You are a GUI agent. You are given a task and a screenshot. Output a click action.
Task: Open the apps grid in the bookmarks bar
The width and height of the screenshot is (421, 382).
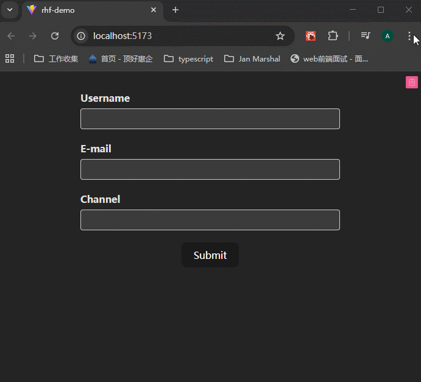[x=10, y=58]
